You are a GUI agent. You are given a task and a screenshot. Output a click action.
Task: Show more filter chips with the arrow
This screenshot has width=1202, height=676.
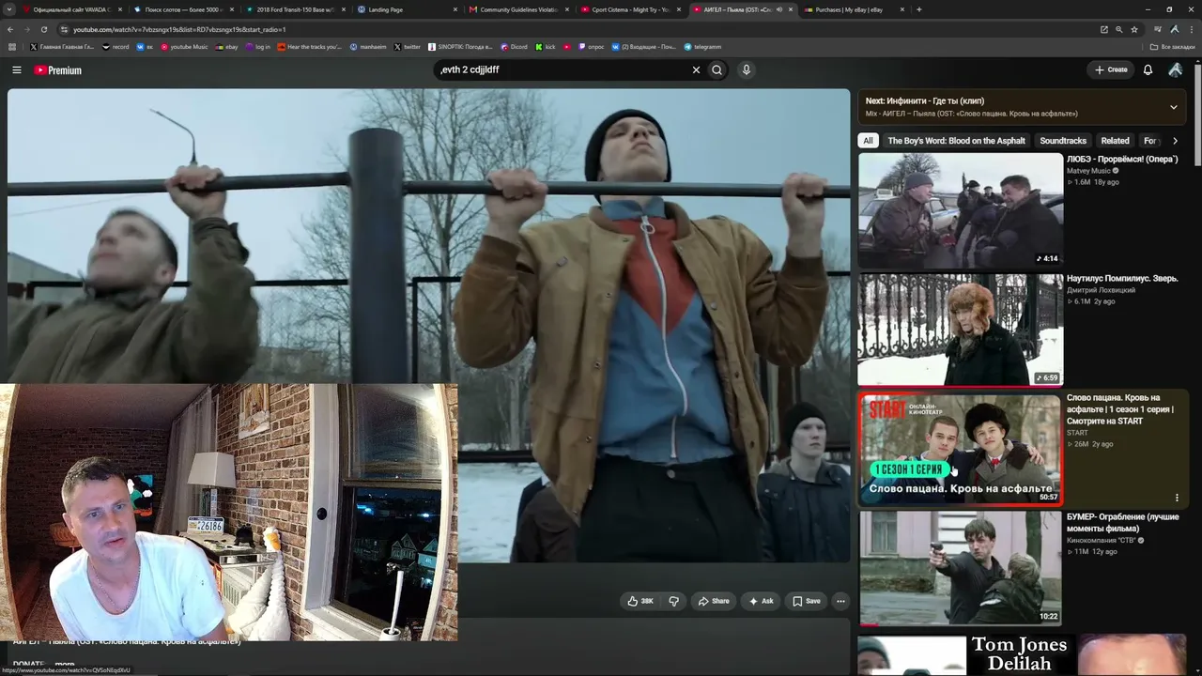(1175, 141)
